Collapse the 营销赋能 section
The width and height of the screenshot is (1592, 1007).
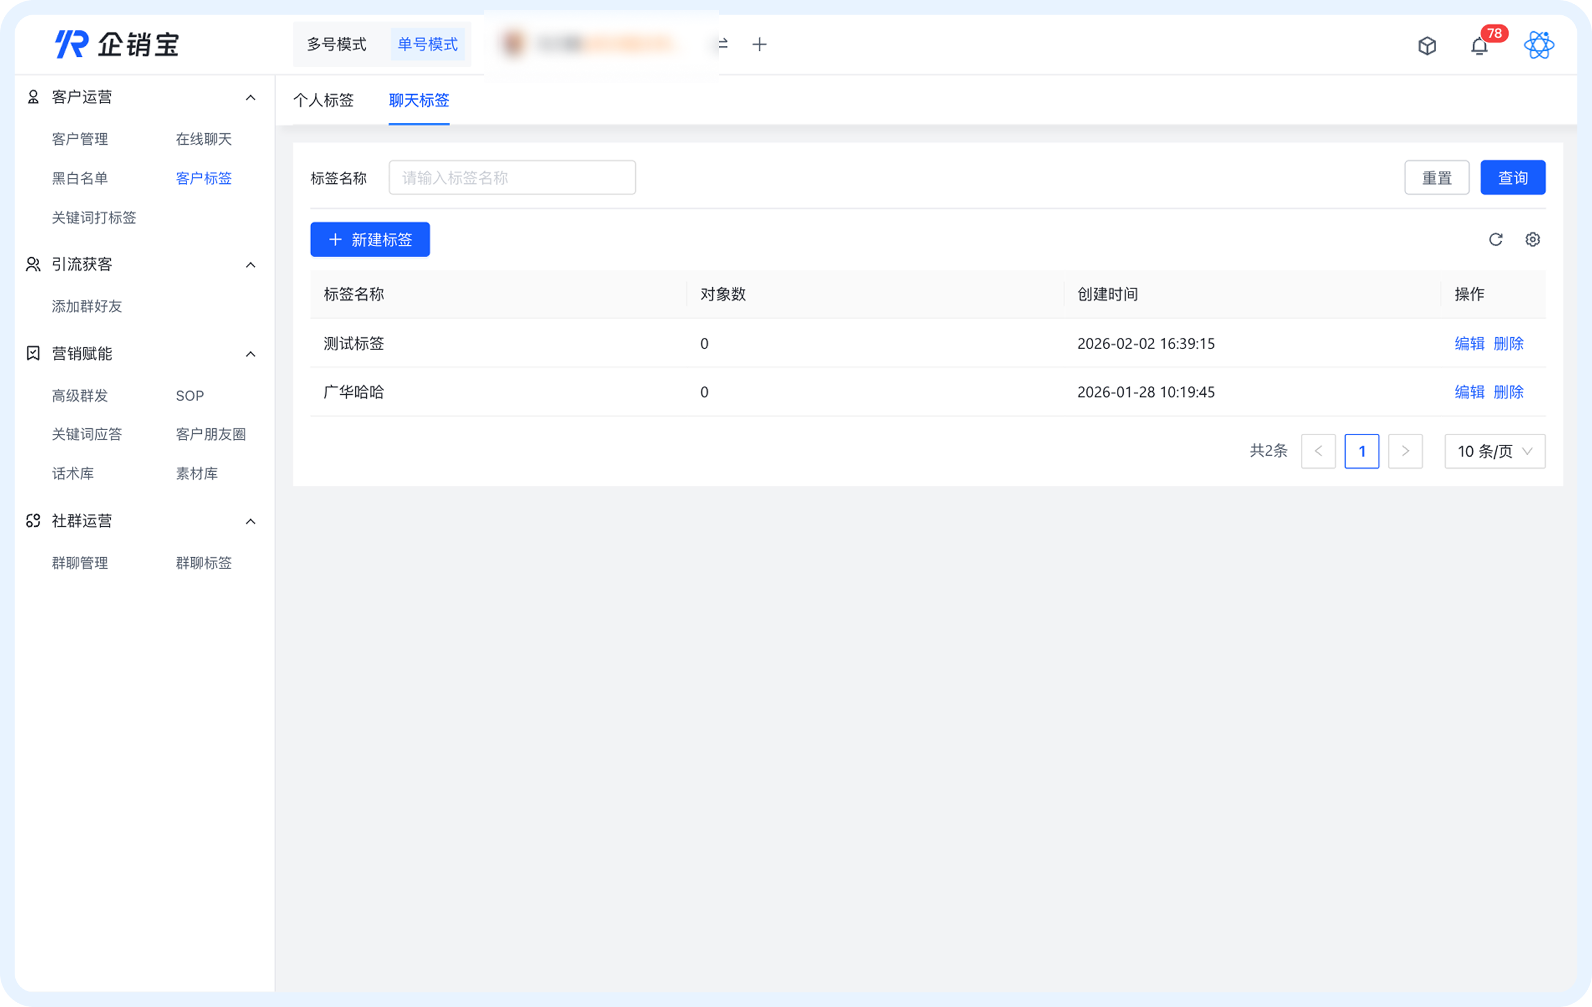pyautogui.click(x=251, y=354)
